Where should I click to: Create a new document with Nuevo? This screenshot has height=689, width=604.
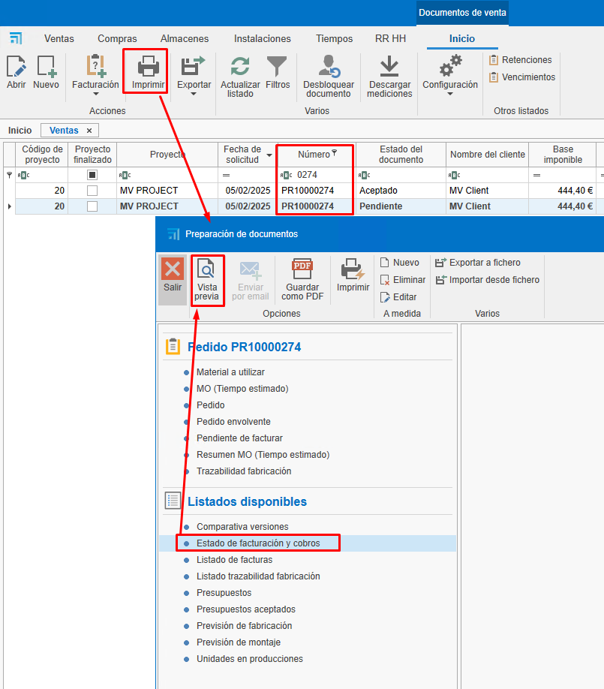(x=46, y=67)
